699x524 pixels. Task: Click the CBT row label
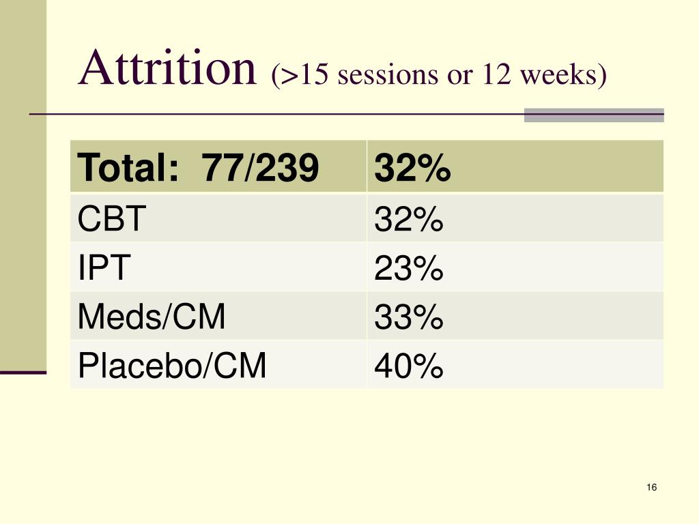click(112, 218)
